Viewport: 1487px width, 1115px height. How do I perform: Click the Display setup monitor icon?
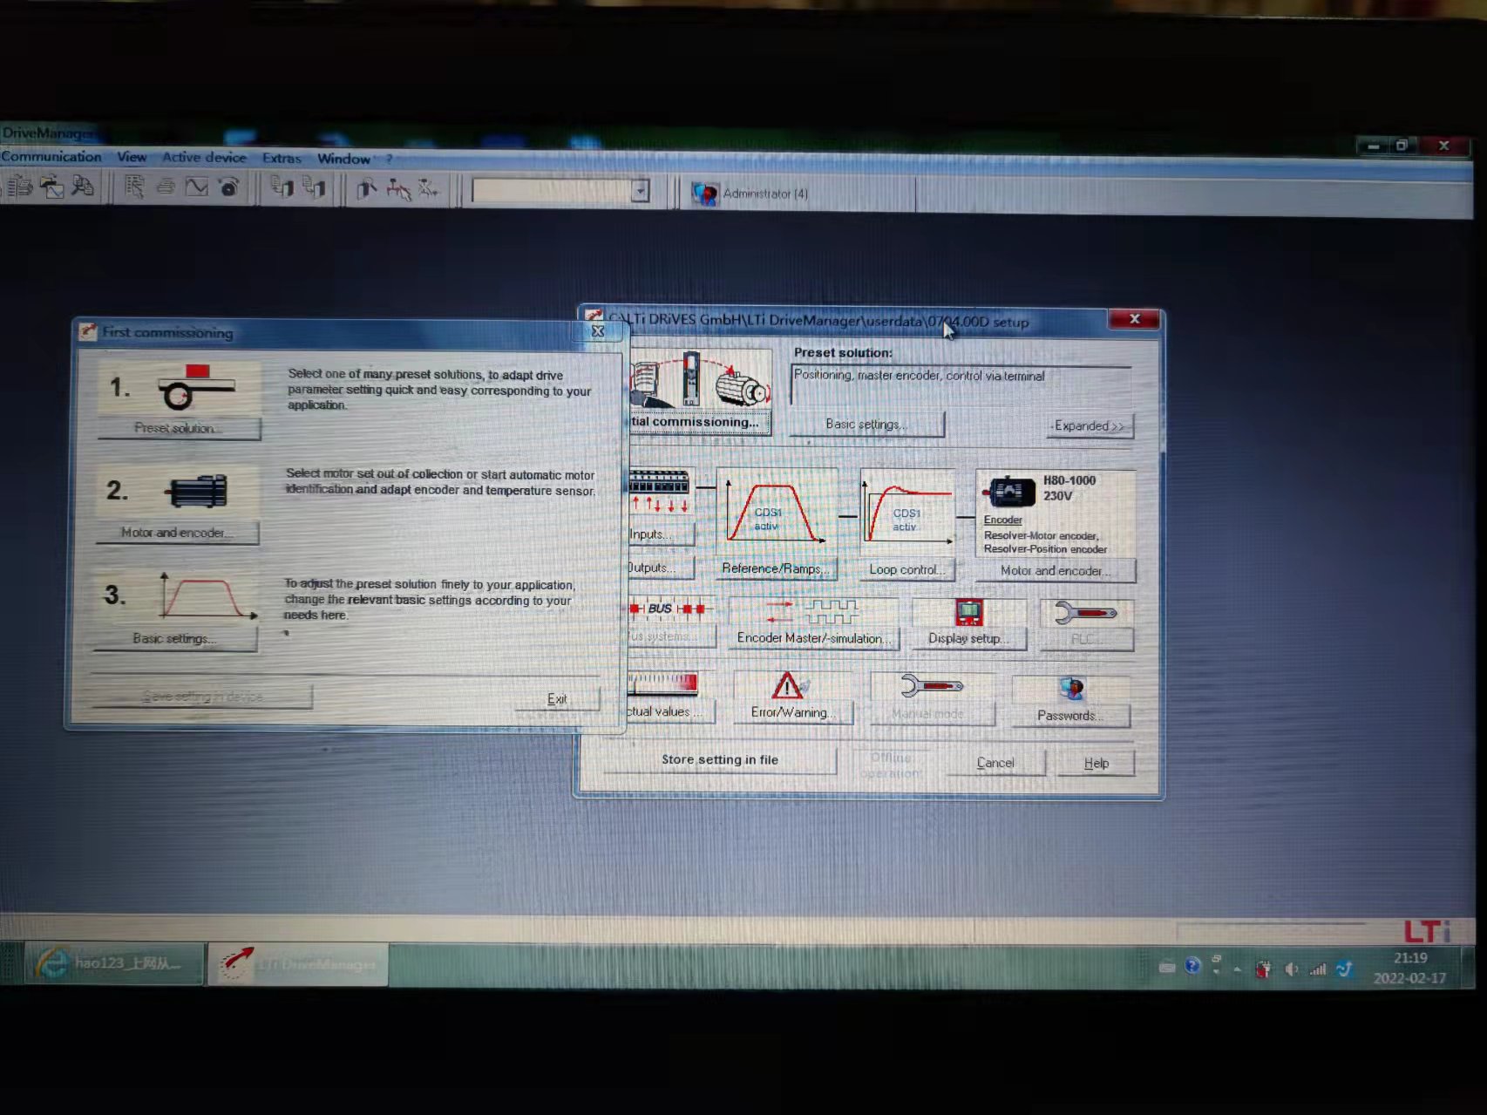(968, 613)
